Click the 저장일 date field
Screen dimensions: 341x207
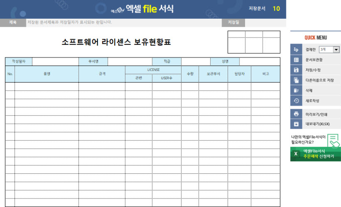[265, 23]
